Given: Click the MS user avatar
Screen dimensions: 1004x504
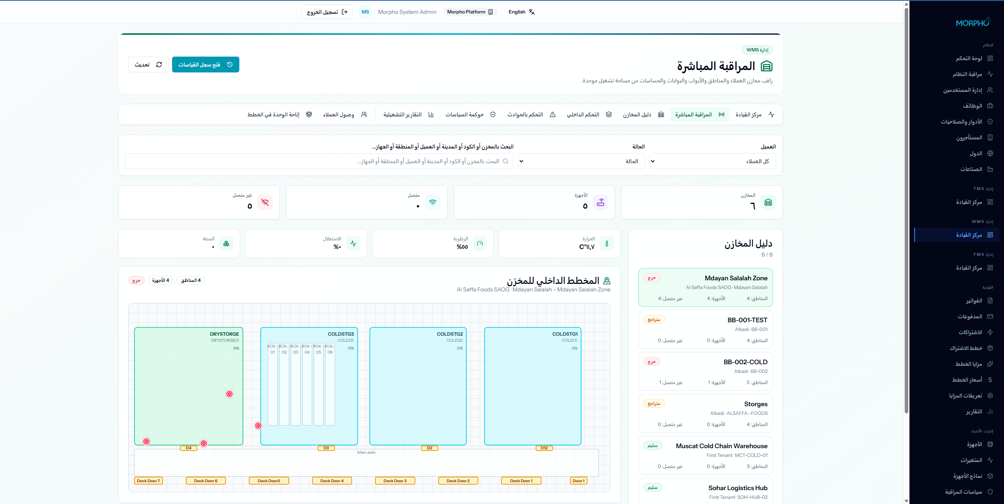Looking at the screenshot, I should coord(365,12).
